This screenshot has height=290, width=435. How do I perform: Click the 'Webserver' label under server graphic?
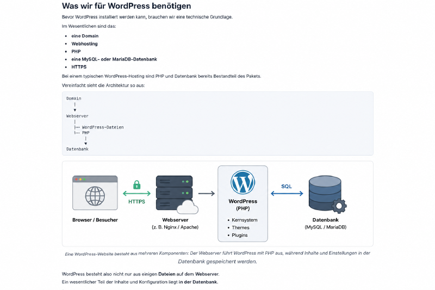pyautogui.click(x=175, y=220)
